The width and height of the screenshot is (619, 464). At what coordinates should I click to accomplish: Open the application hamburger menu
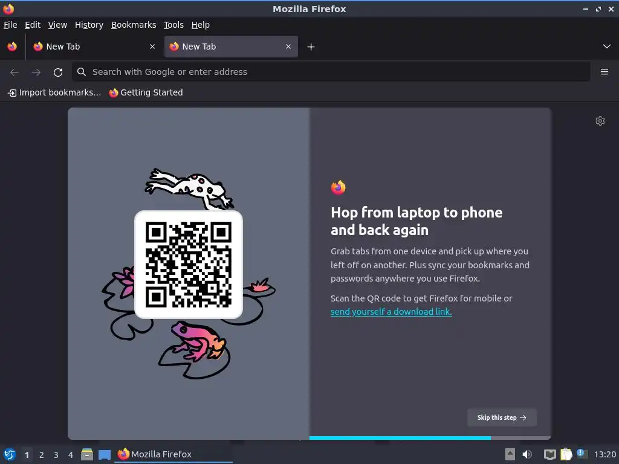tap(604, 72)
